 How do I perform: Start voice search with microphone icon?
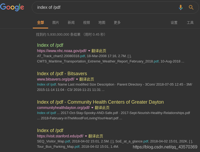pyautogui.click(x=181, y=7)
